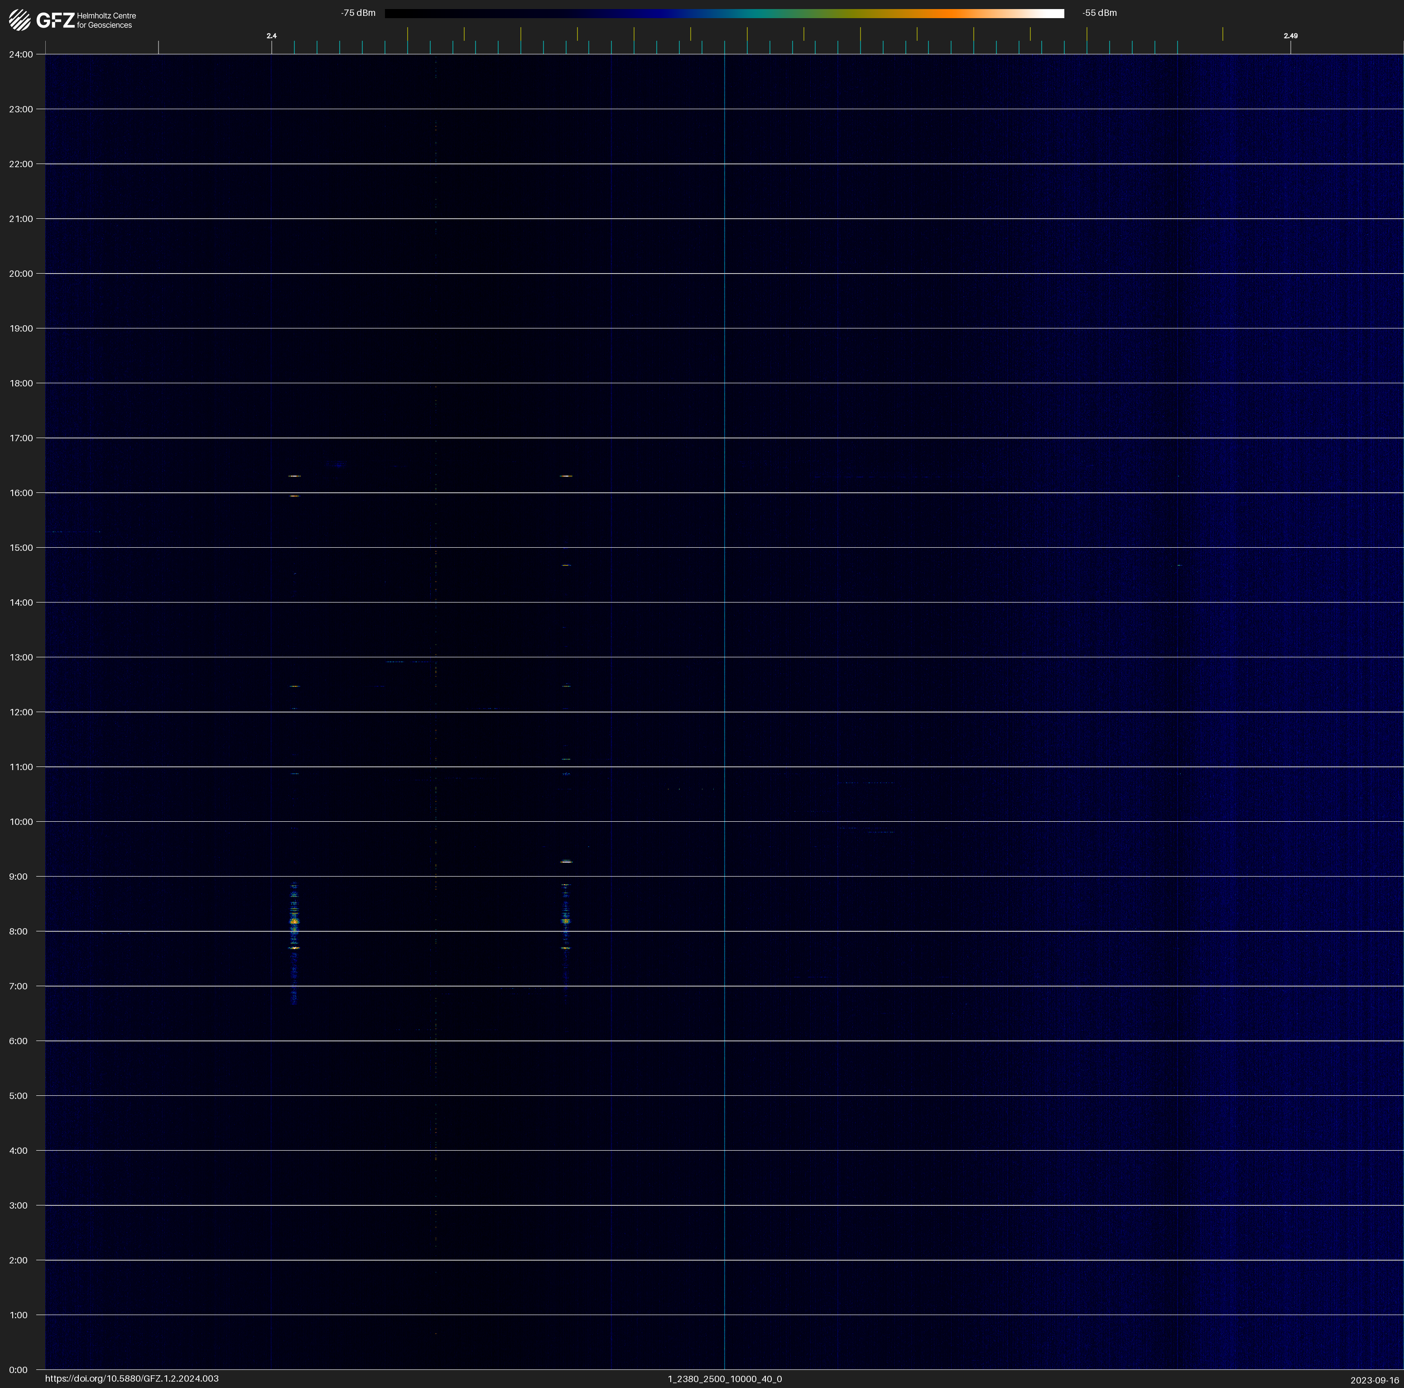Image resolution: width=1404 pixels, height=1388 pixels.
Task: Click the -55 dBm scale label
Action: click(x=1099, y=13)
